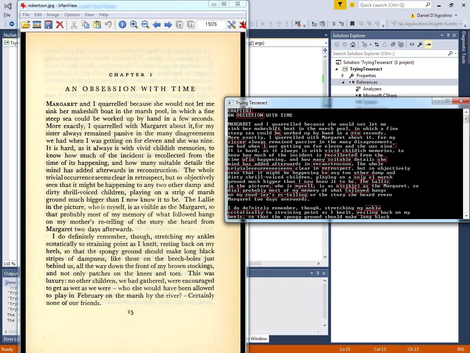Go to previous image blue arrow
Screen dimensions: 470x353
157,25
